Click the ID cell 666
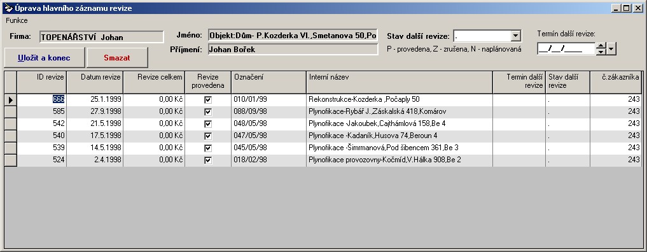The width and height of the screenshot is (647, 252). (42, 100)
